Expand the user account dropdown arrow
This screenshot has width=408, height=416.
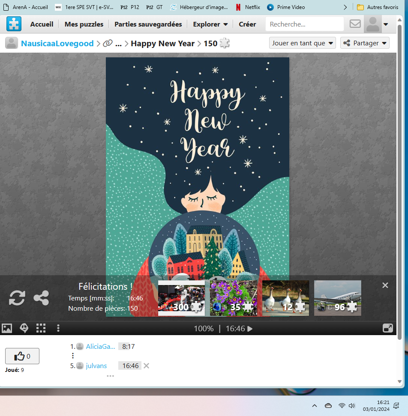386,24
